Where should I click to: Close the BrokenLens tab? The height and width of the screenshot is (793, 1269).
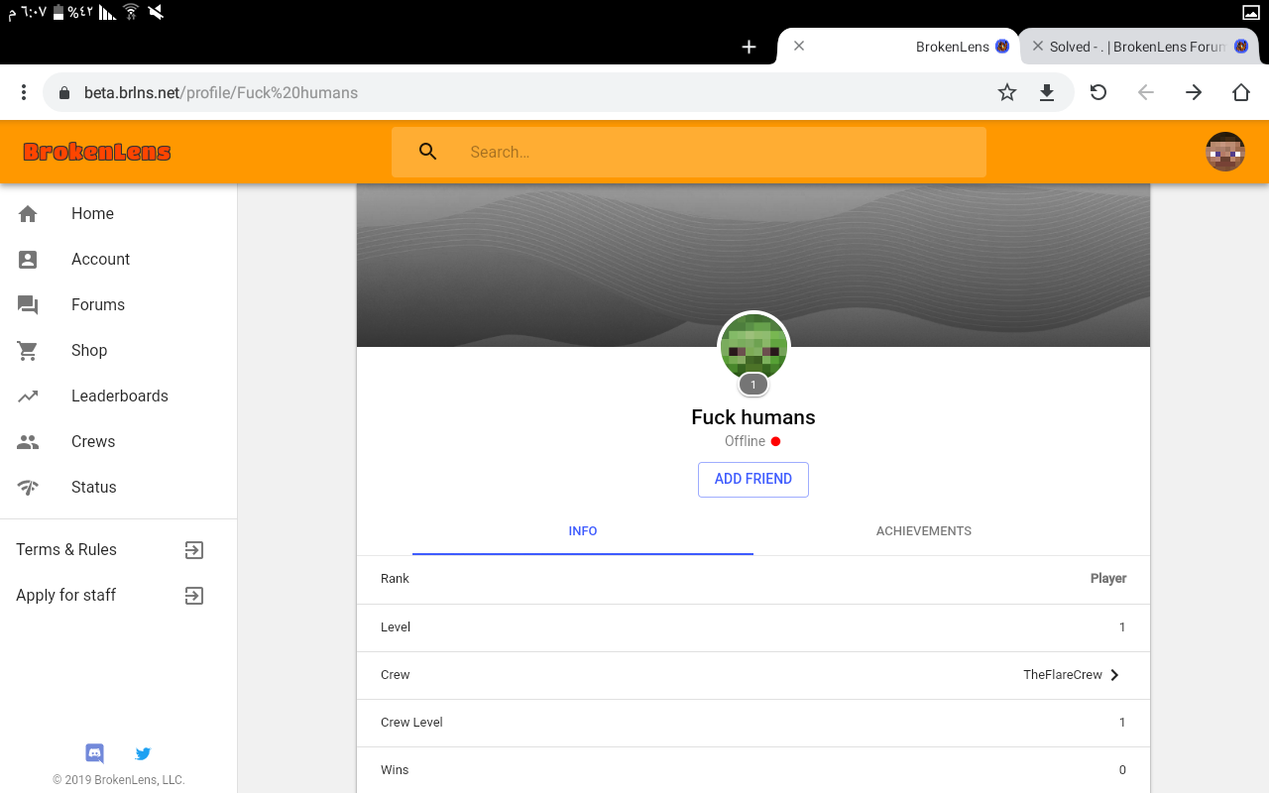click(x=799, y=46)
